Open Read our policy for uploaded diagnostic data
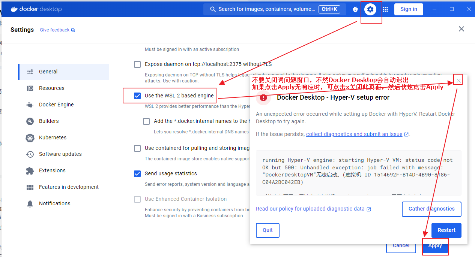 (310, 209)
